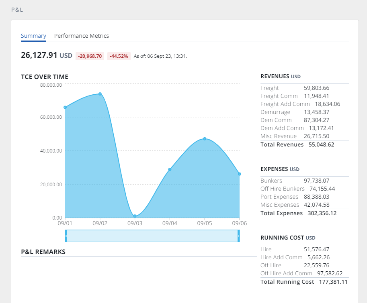Click the Bunkers expense value
This screenshot has width=367, height=303.
click(x=316, y=181)
